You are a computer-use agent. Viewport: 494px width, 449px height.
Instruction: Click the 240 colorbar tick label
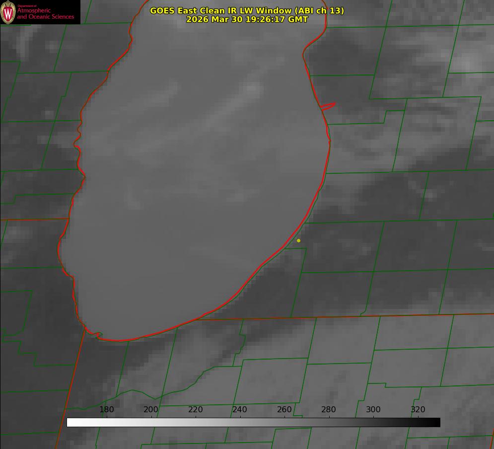240,410
